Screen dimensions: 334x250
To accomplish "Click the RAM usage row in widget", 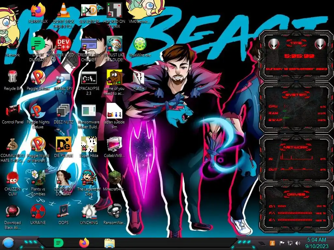I will click(x=297, y=113).
